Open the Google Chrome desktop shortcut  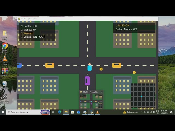pos(5,48)
